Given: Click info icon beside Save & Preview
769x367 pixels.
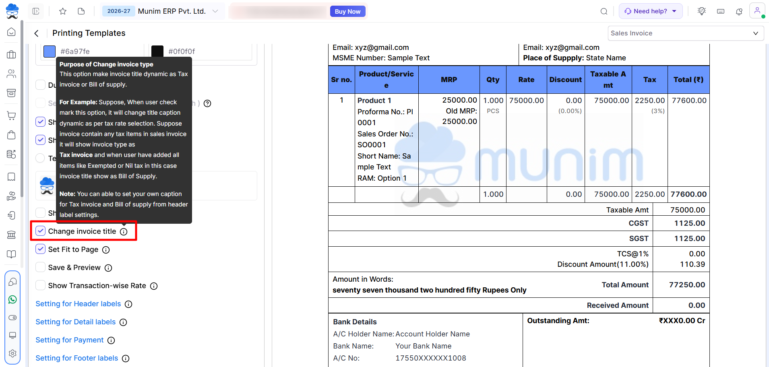Looking at the screenshot, I should pyautogui.click(x=108, y=268).
